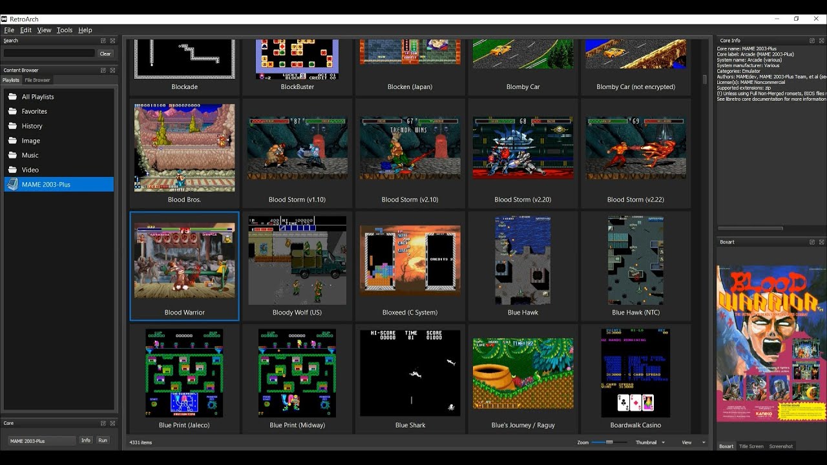Close the Content Browser panel
This screenshot has height=465, width=827.
click(x=112, y=70)
